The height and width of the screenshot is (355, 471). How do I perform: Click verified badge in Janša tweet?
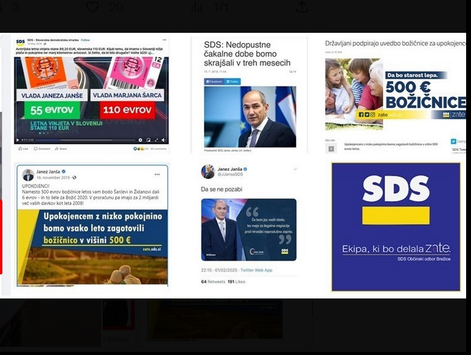[x=245, y=169]
